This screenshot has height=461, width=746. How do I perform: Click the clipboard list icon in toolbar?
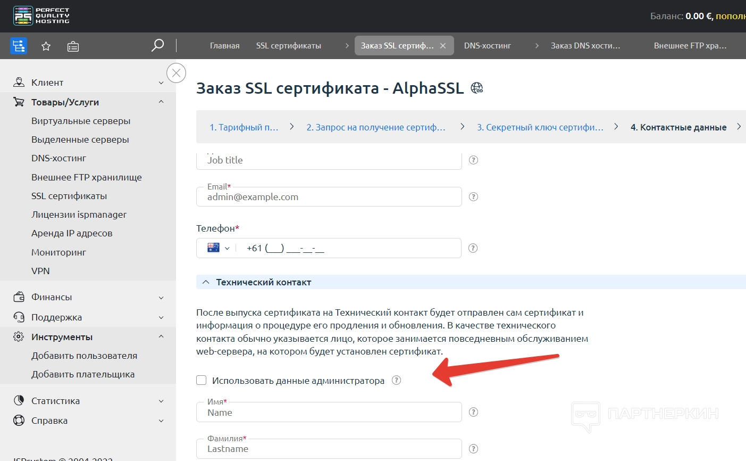point(73,46)
